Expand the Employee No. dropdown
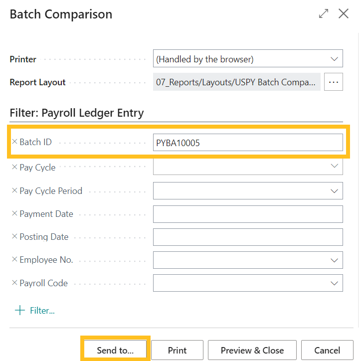359x361 pixels. [x=334, y=260]
